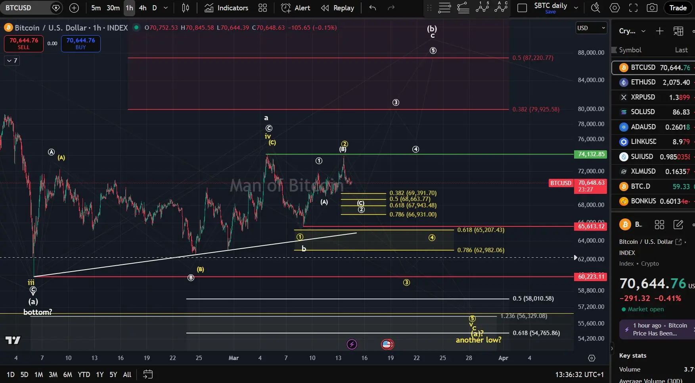Click the BUY 70,644.76 button

pyautogui.click(x=81, y=44)
